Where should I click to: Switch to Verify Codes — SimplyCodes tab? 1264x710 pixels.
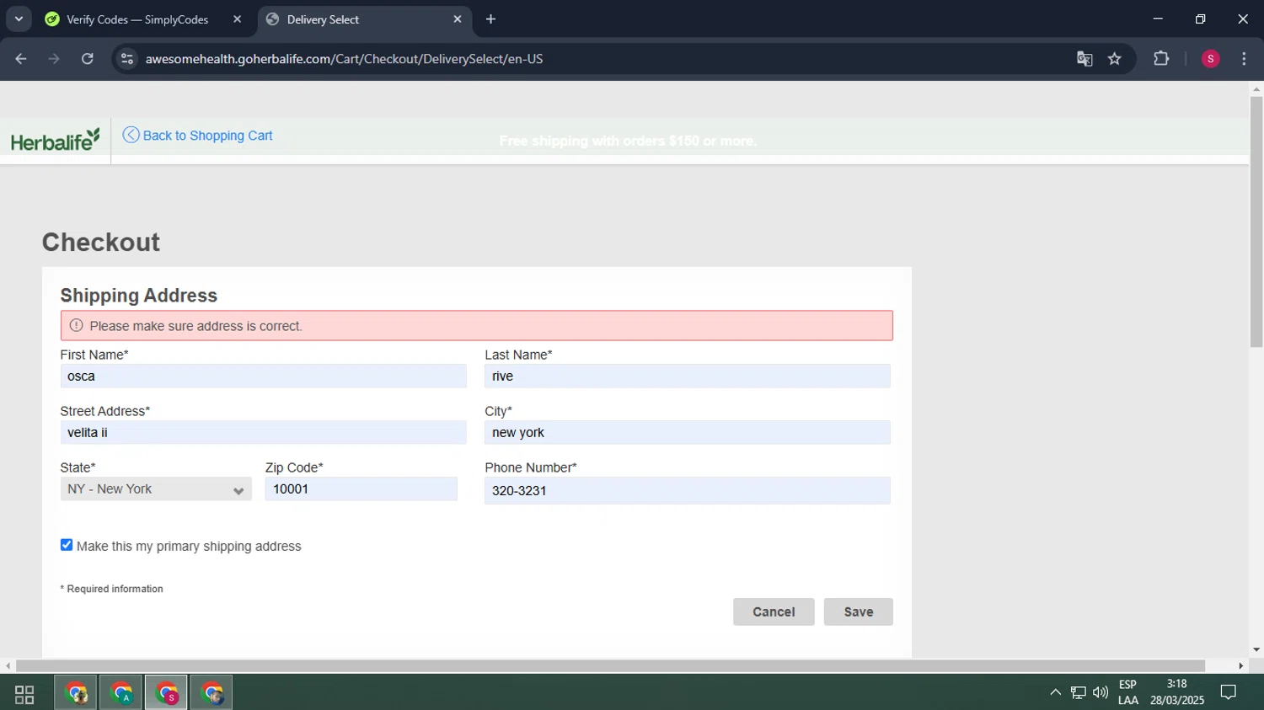point(137,19)
